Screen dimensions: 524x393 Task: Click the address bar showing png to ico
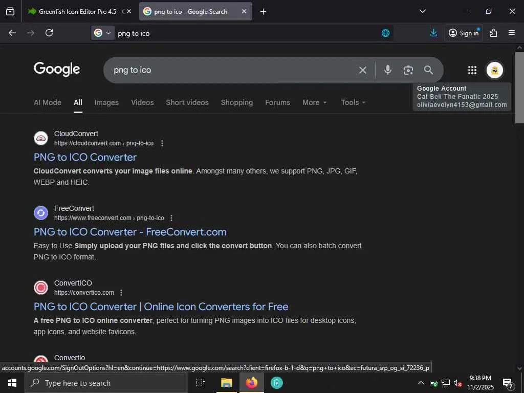point(247,33)
